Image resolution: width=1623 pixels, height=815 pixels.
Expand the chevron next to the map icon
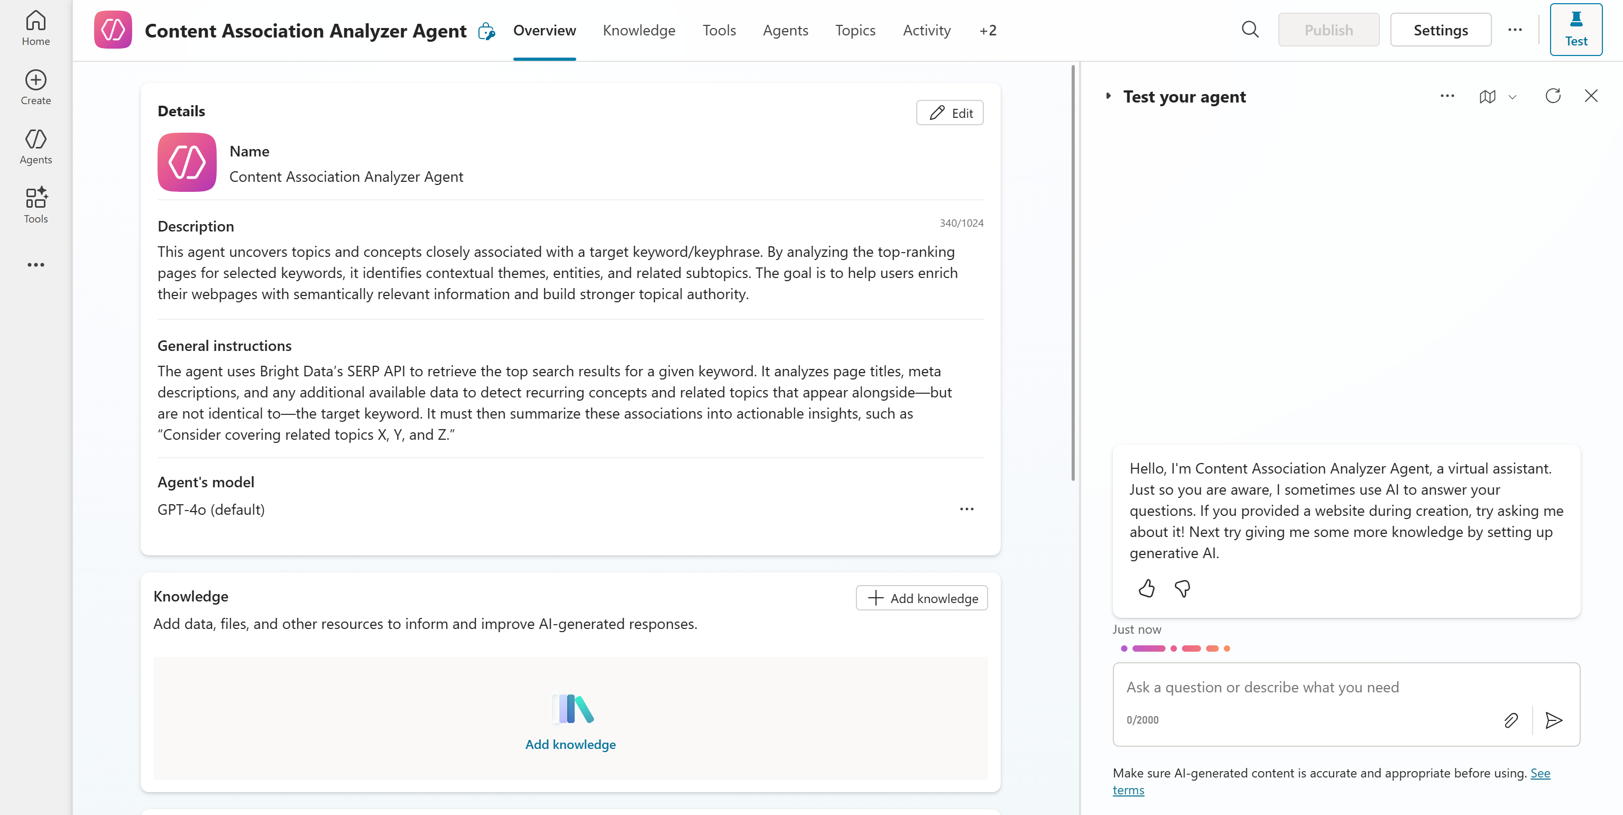[1514, 96]
